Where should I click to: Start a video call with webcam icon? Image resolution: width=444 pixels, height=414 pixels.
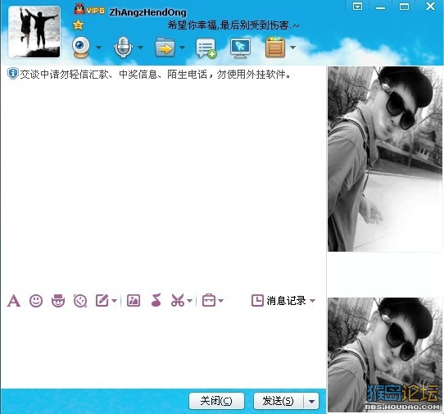coord(81,47)
